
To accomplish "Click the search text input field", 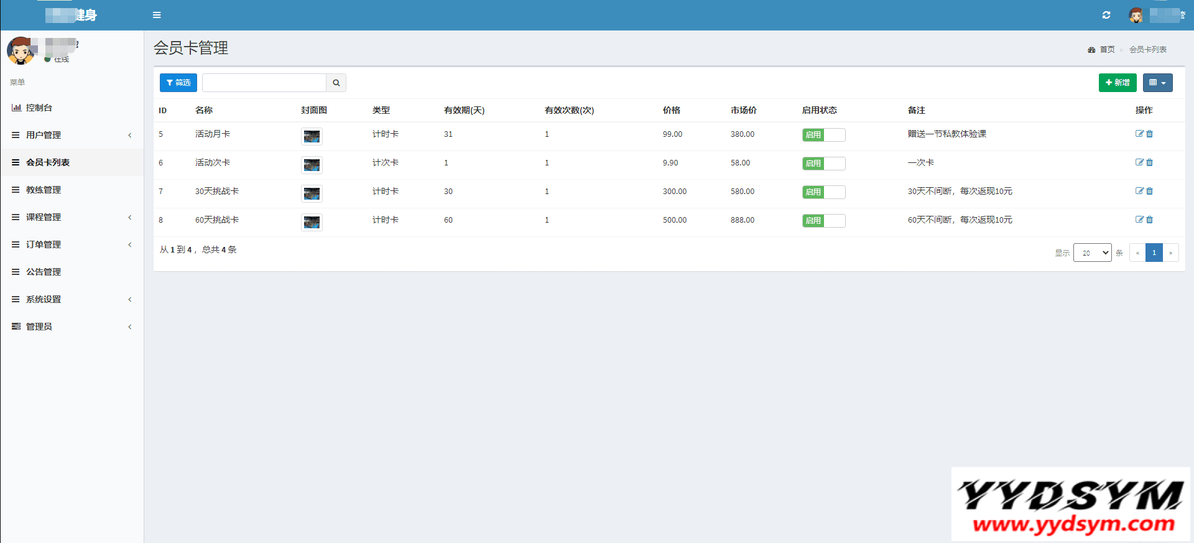I will click(264, 83).
